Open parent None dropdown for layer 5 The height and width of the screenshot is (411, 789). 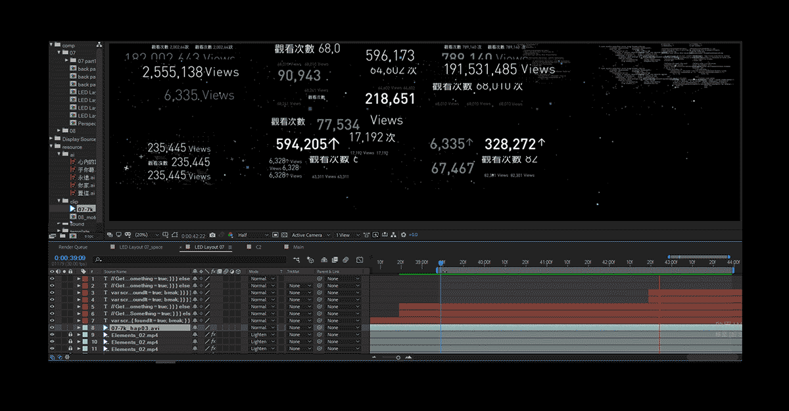click(343, 306)
